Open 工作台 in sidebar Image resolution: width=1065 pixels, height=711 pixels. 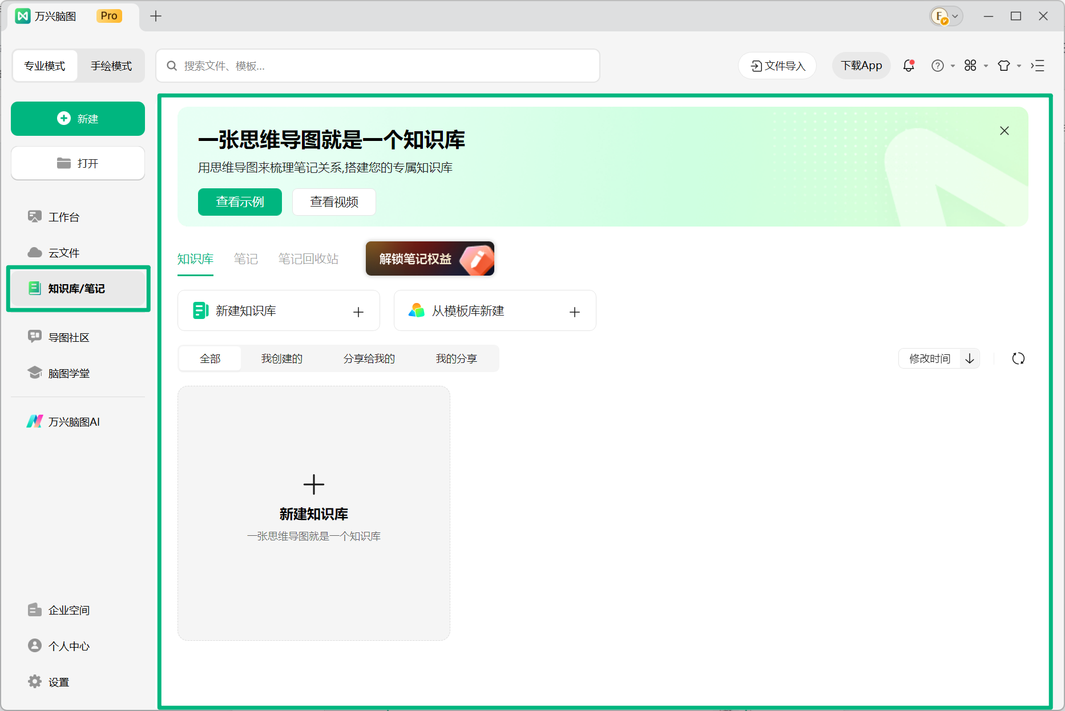78,217
